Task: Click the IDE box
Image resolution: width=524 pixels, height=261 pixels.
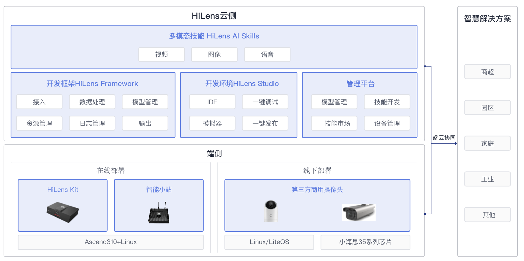Action: tap(212, 102)
